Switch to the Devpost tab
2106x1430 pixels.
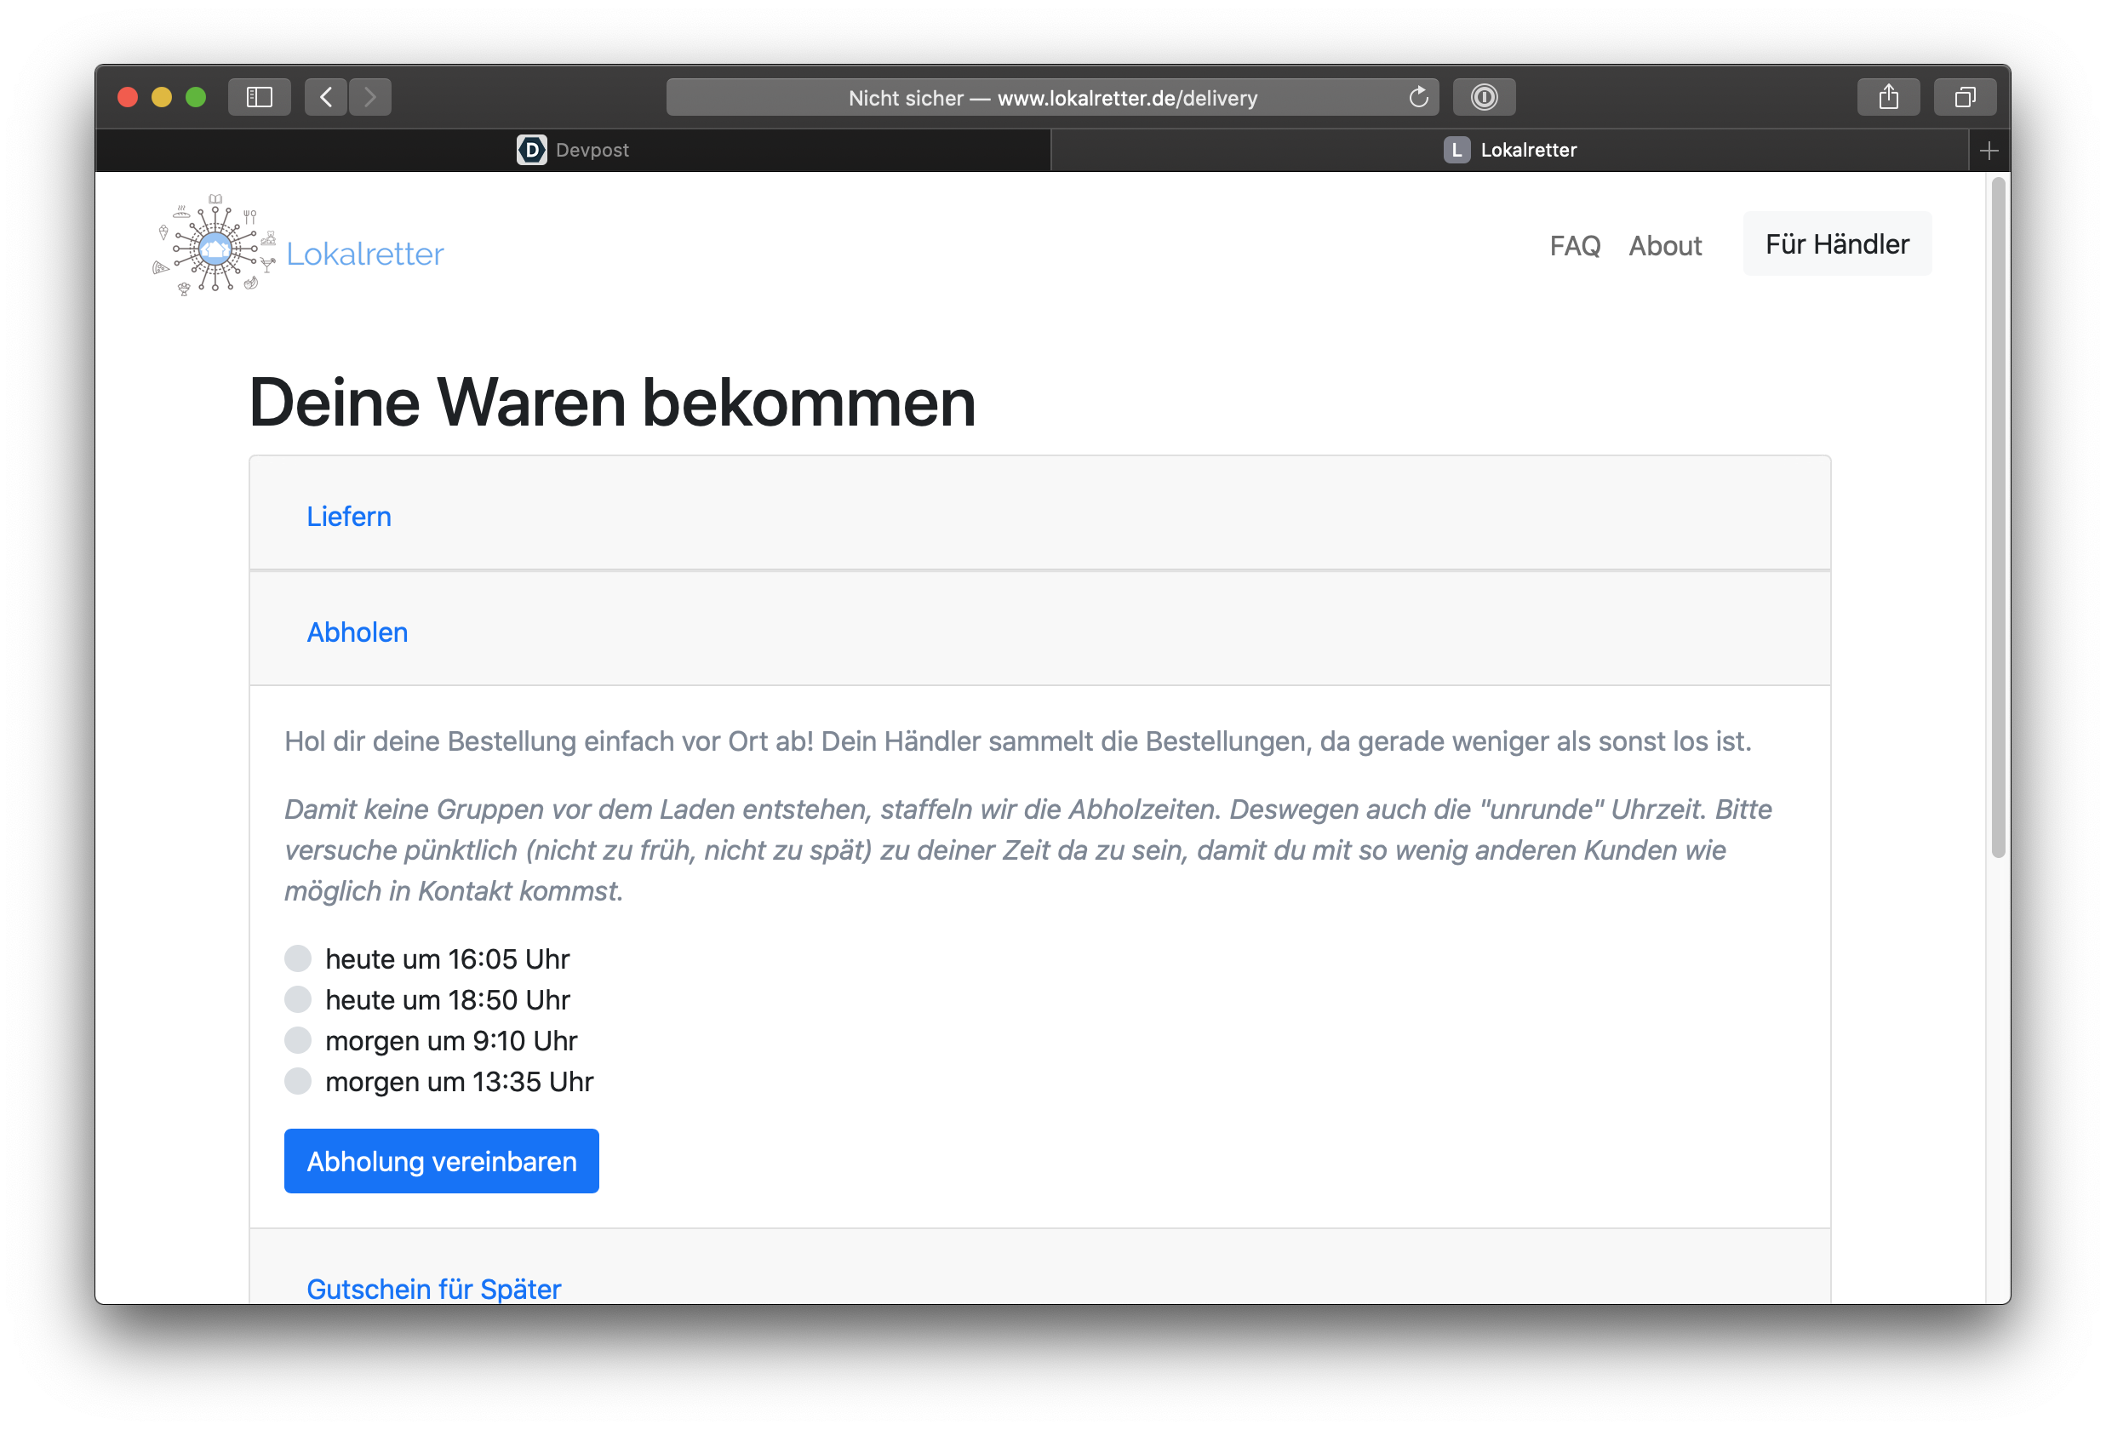tap(573, 151)
